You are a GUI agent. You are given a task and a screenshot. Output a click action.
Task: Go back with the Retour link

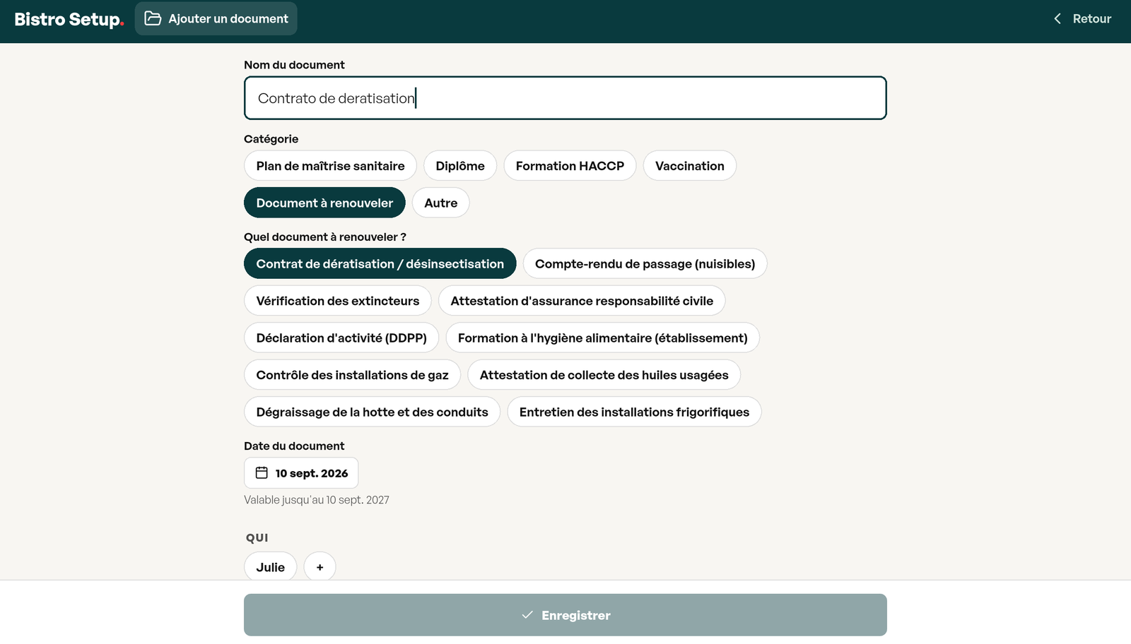coord(1082,19)
